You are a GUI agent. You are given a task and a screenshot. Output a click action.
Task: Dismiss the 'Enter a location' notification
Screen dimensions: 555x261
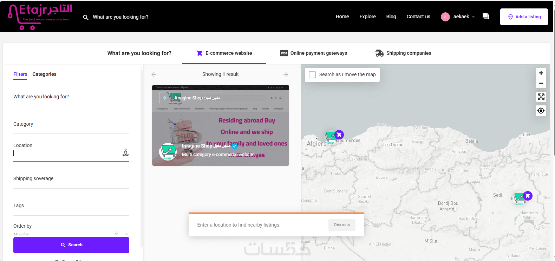[342, 225]
